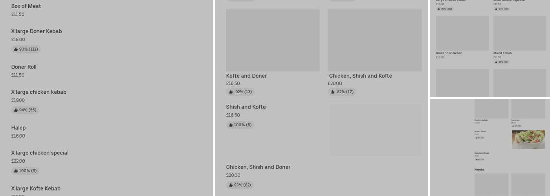Click thumbs-up icon under Chicken, Shish and Doner
The image size is (550, 196).
click(231, 185)
